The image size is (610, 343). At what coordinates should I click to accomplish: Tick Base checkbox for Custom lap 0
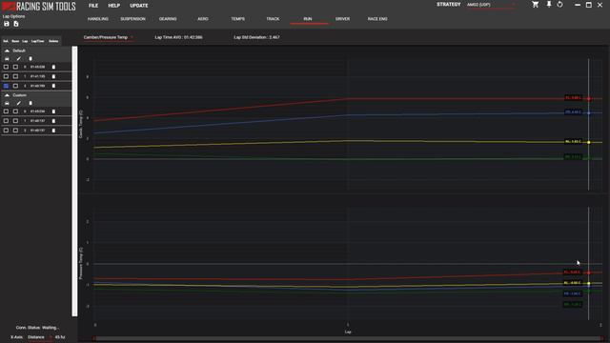15,111
